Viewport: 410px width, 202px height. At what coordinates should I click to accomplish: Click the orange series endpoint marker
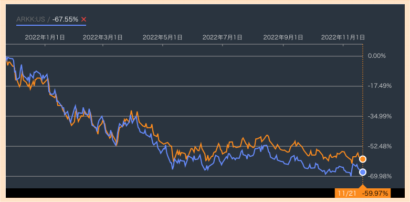[x=363, y=159]
